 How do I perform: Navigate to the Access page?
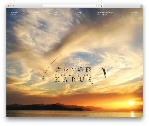(x=134, y=13)
